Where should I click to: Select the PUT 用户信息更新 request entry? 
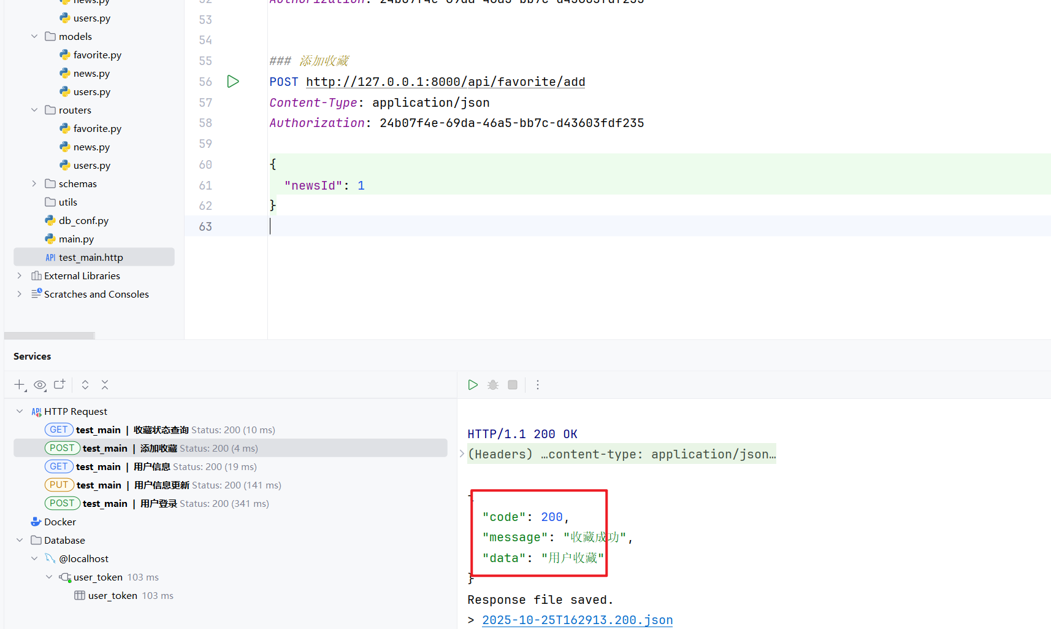point(162,485)
